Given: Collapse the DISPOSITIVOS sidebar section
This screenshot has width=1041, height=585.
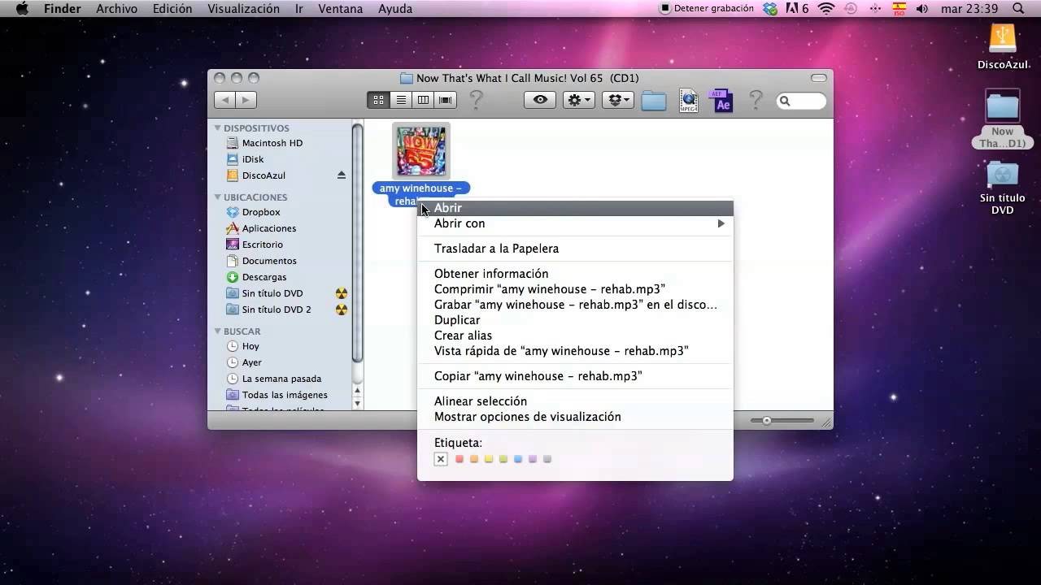Looking at the screenshot, I should [218, 128].
